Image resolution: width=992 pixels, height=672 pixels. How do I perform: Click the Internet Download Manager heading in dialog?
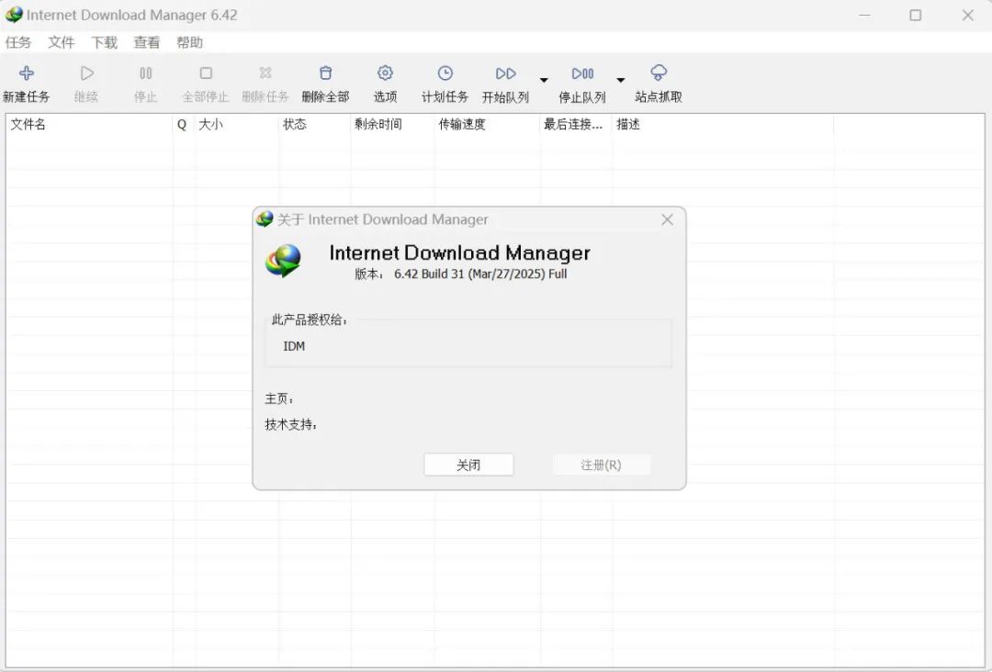pos(460,252)
